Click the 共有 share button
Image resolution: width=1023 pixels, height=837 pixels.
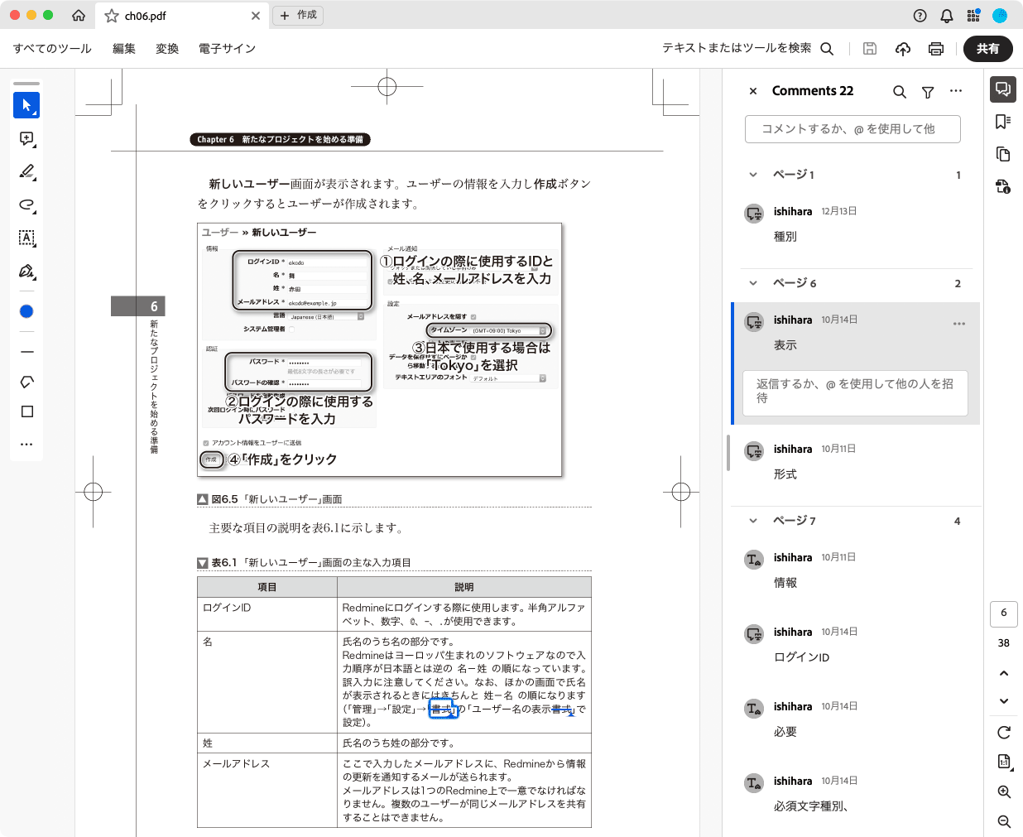(987, 49)
